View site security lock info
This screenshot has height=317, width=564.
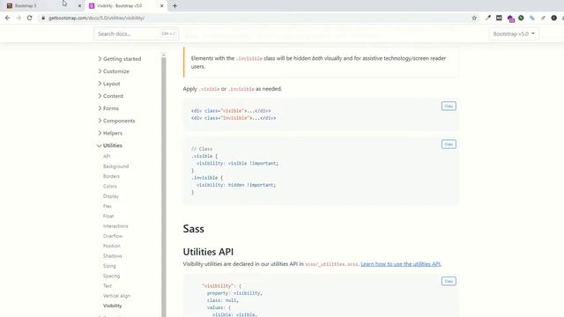pos(43,18)
